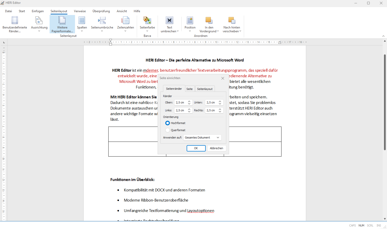Image resolution: width=387 pixels, height=229 pixels.
Task: Open Weitere Papierformate paper sizes
Action: [62, 24]
